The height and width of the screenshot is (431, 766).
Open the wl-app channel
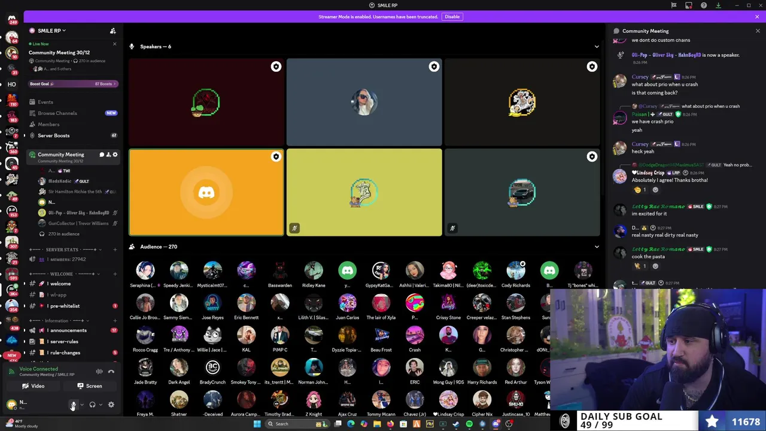(x=72, y=295)
